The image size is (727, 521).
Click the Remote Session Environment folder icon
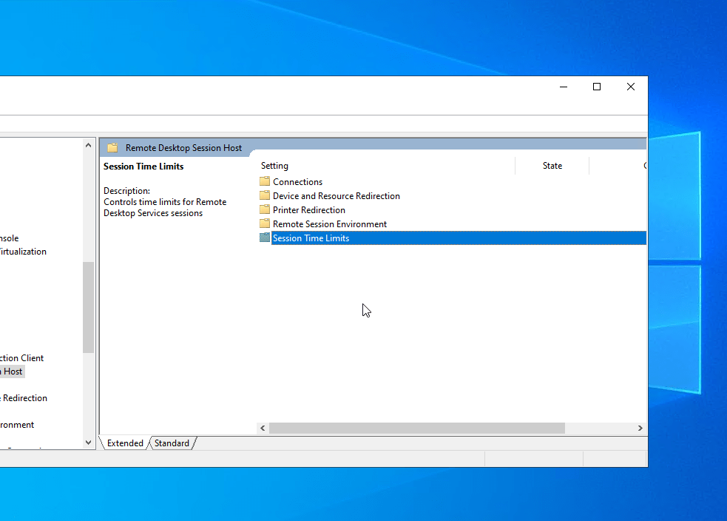265,223
